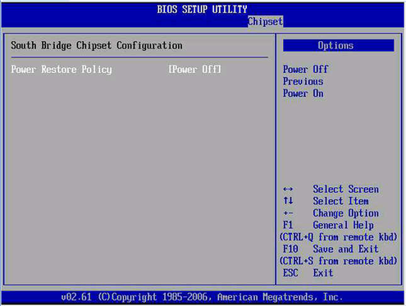
Task: Click the F10 key label
Action: pos(290,249)
